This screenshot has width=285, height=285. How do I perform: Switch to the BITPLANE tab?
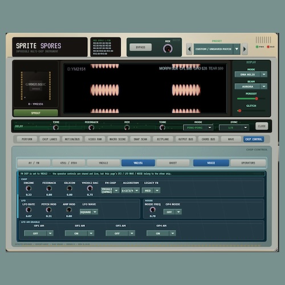tap(163, 139)
